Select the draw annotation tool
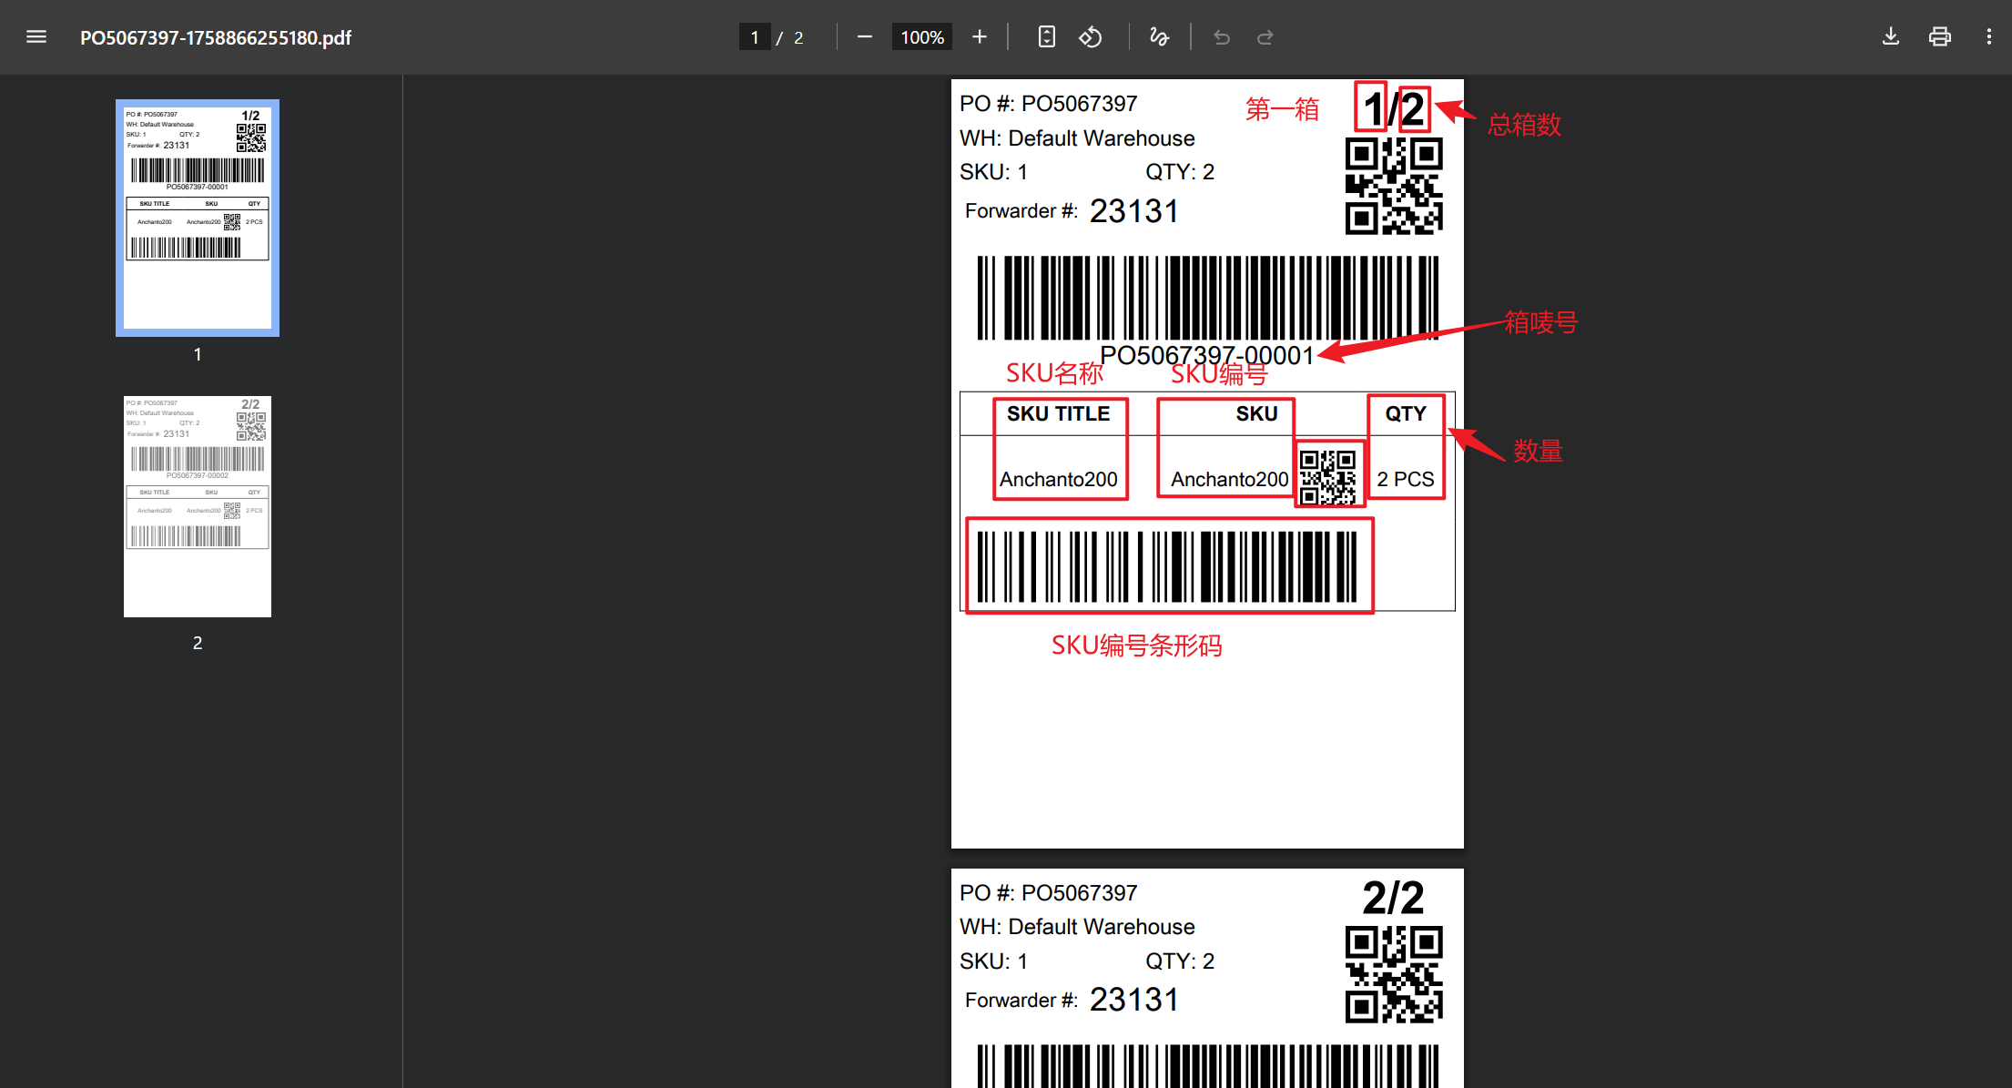The image size is (2012, 1088). click(1159, 37)
